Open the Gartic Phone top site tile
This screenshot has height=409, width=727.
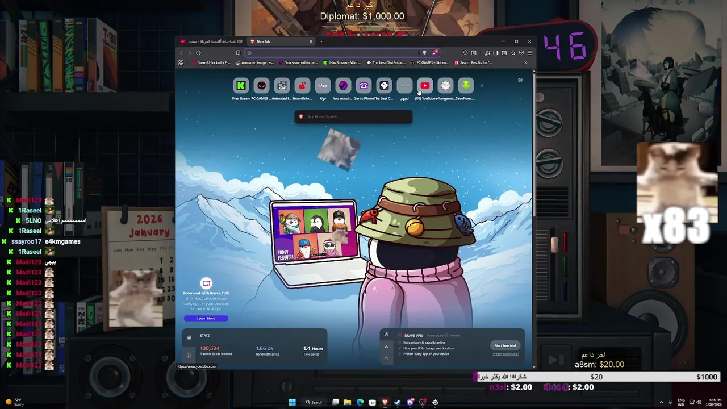[363, 86]
